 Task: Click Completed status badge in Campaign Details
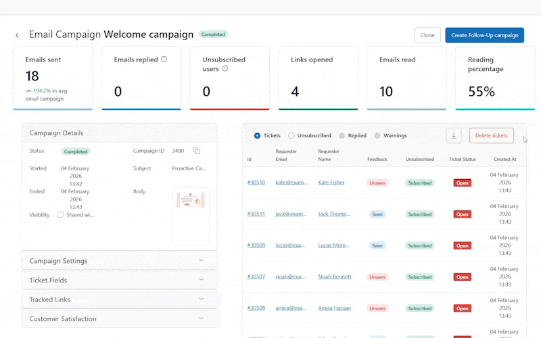click(76, 151)
